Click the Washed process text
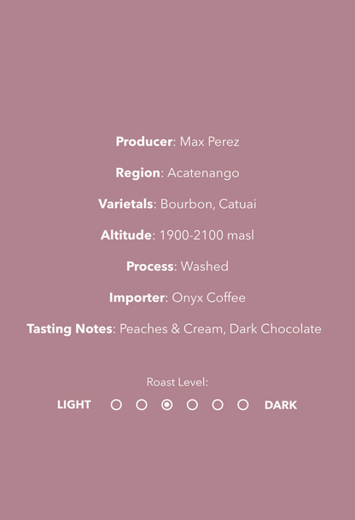This screenshot has height=520, width=355. pos(205,266)
